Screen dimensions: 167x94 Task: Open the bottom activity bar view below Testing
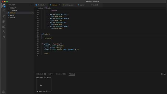coord(4,37)
